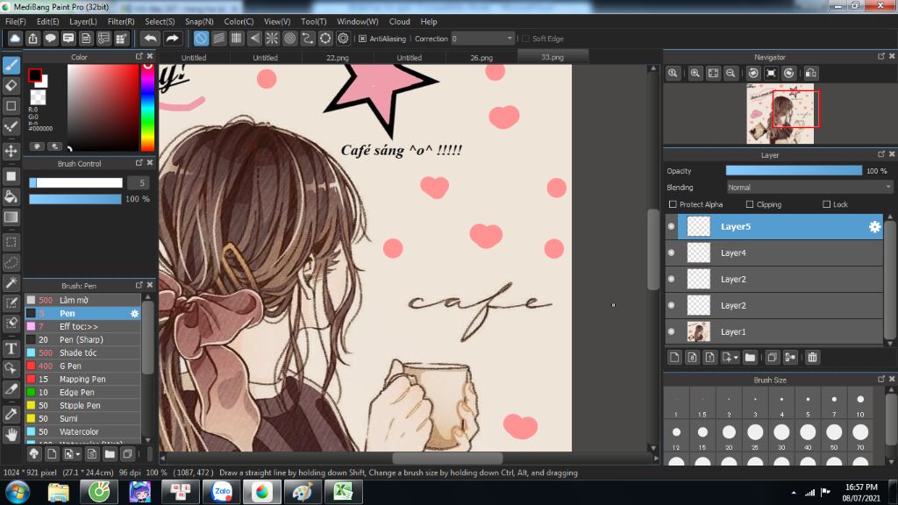
Task: Click the Undo arrow in toolbar
Action: click(x=151, y=39)
